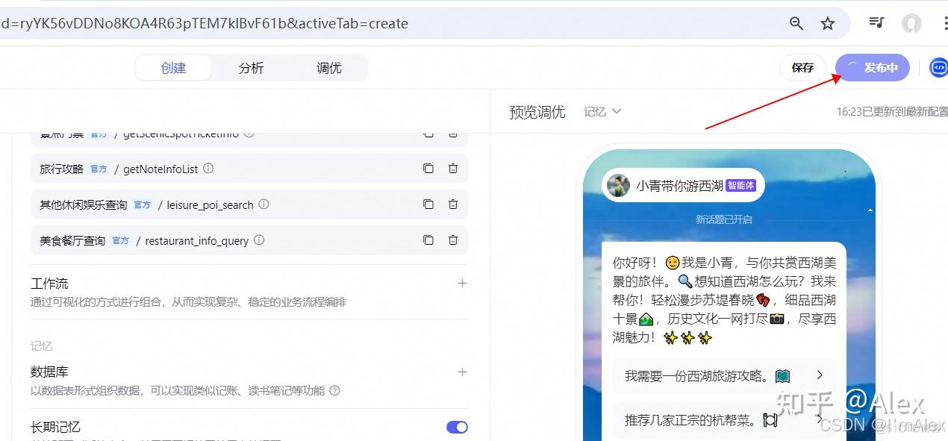Open chevron on 我需要一份西湖旅游攻略 suggestion

(x=820, y=375)
